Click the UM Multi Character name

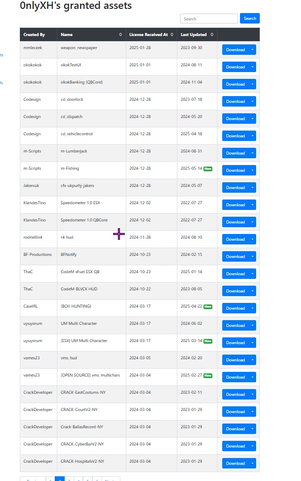[x=79, y=323]
